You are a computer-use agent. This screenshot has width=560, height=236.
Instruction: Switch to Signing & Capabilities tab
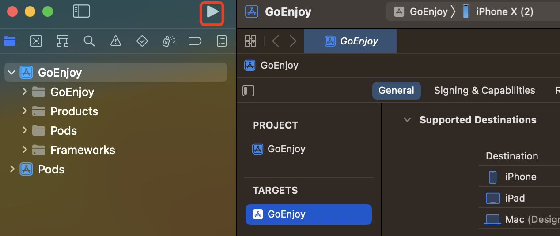(484, 91)
